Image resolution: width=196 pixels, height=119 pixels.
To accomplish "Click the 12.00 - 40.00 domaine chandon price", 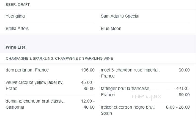I will point(88,104).
